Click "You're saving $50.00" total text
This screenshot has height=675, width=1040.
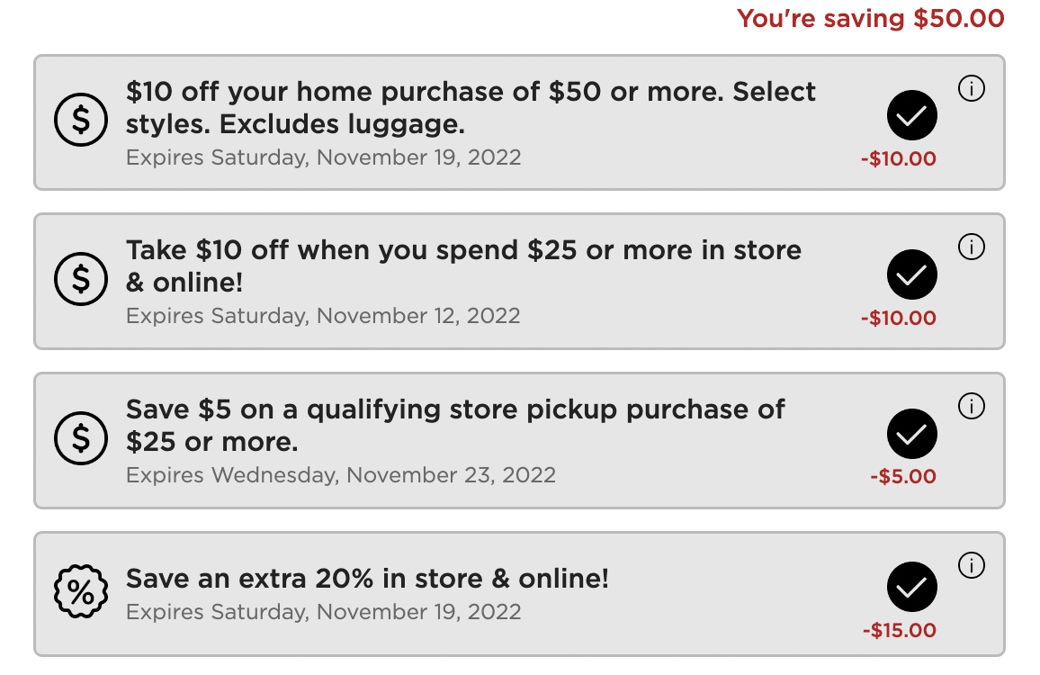coord(870,18)
